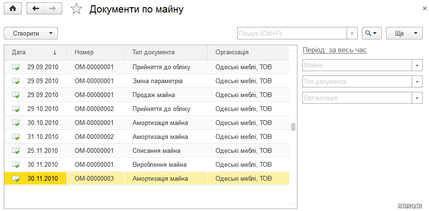Select ОМ-00000001 in the Зміна параметрів row
The height and width of the screenshot is (211, 429).
coord(96,81)
